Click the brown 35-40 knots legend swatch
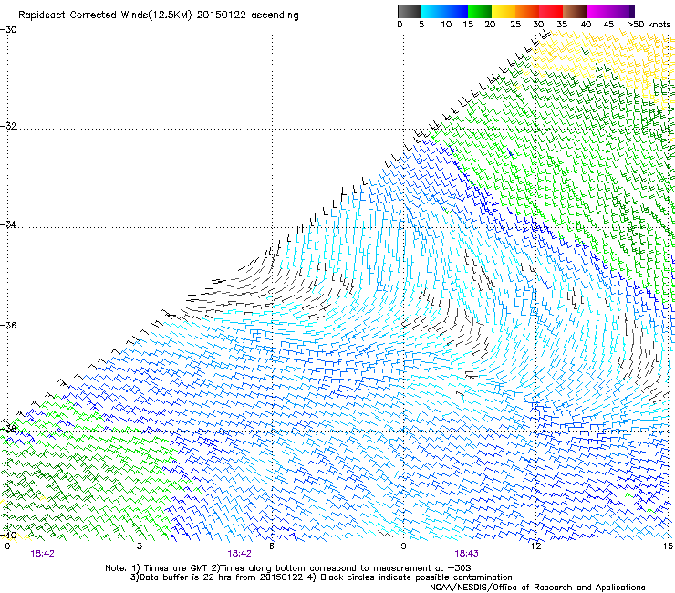 pyautogui.click(x=575, y=11)
